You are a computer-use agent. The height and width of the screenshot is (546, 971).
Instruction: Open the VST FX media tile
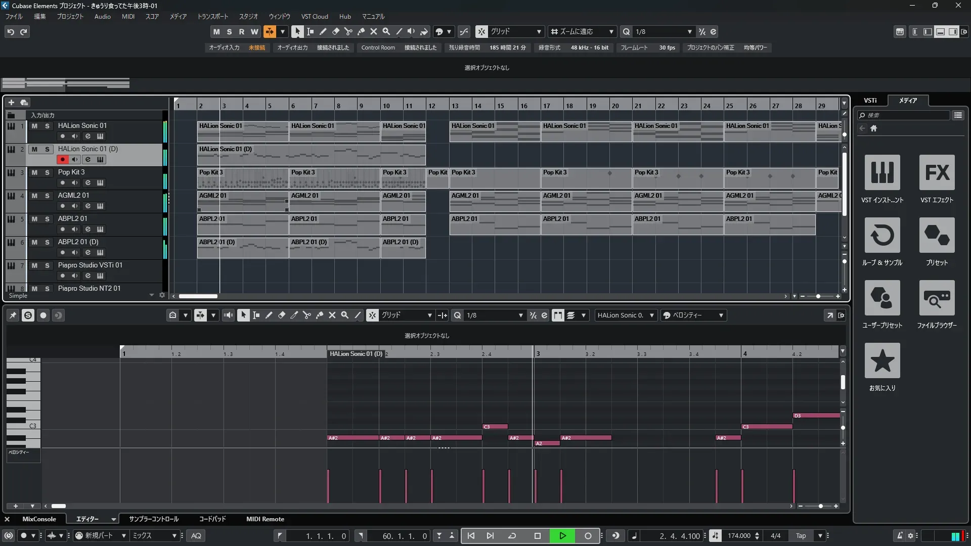(x=937, y=173)
